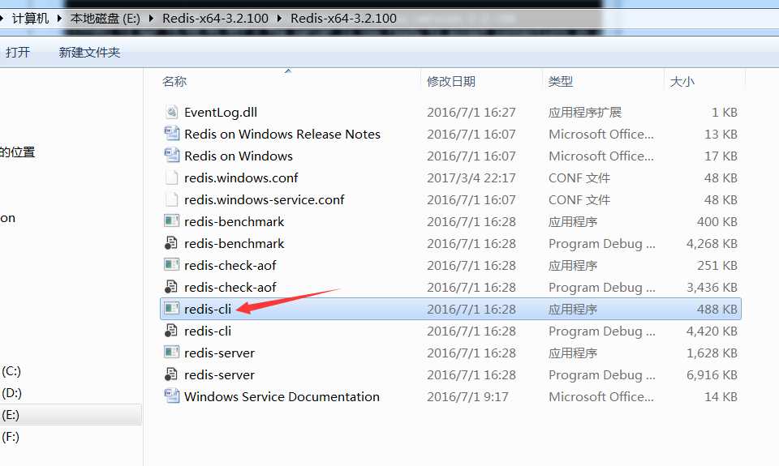The image size is (779, 466).
Task: Click the Windows Service Documentation document icon
Action: pyautogui.click(x=171, y=396)
